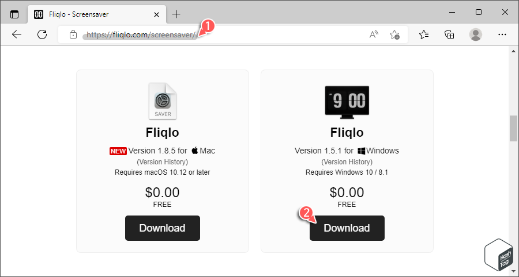Refresh the page
Viewport: 519px width, 277px height.
point(42,34)
